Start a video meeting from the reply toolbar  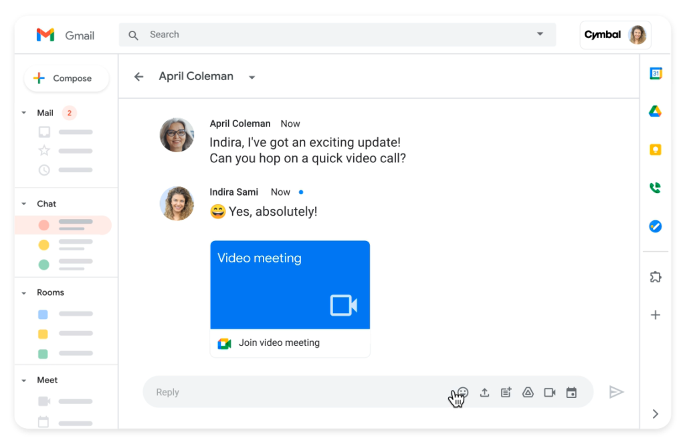[550, 393]
